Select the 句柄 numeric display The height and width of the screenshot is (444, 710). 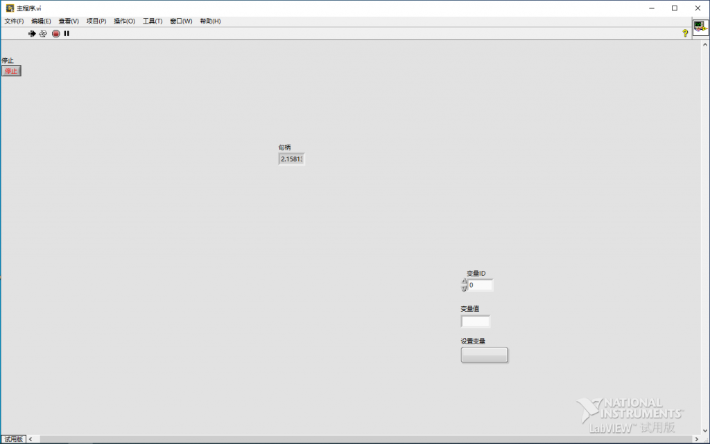point(291,159)
